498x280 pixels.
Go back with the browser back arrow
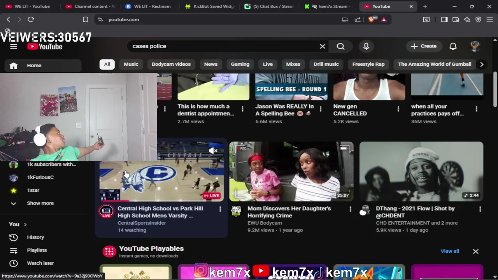[8, 19]
